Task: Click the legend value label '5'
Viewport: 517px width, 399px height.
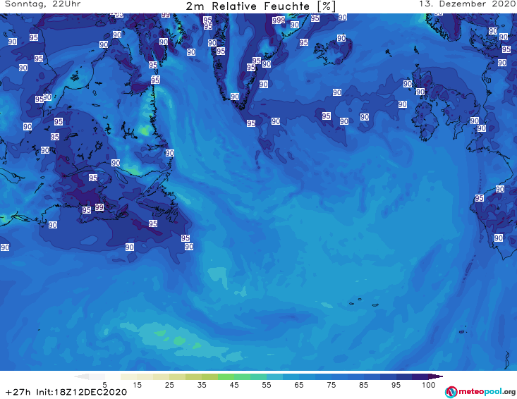Action: (104, 385)
